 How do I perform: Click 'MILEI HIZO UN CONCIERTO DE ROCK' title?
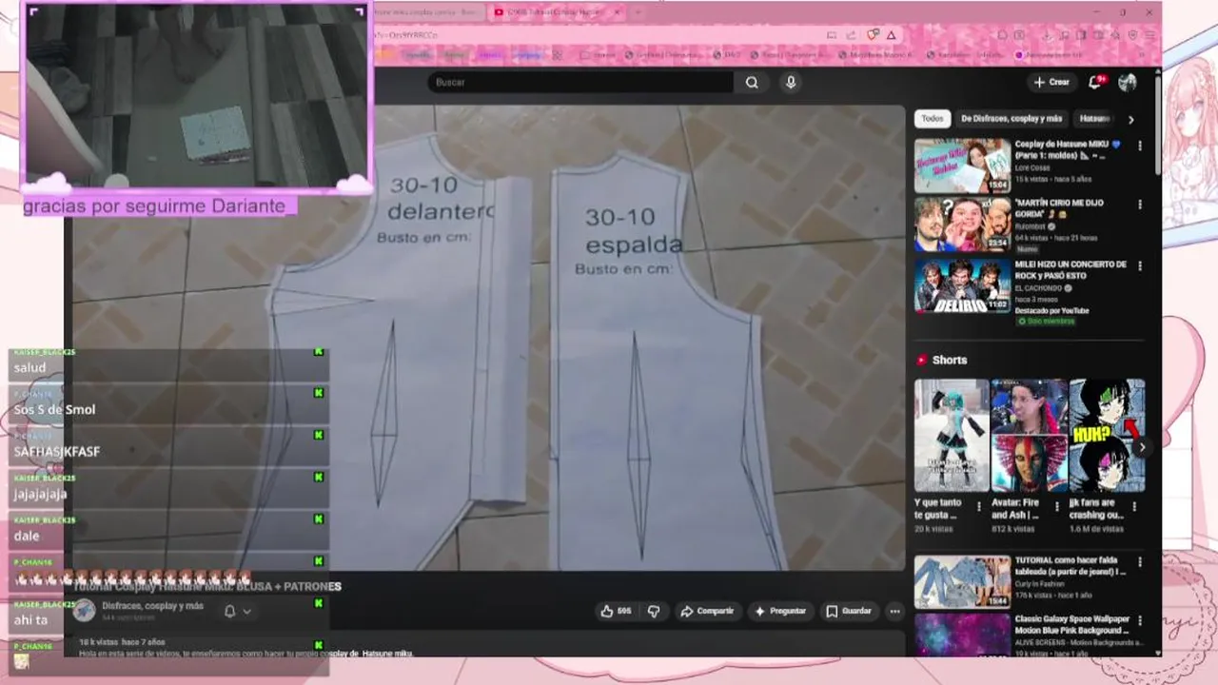click(1070, 270)
